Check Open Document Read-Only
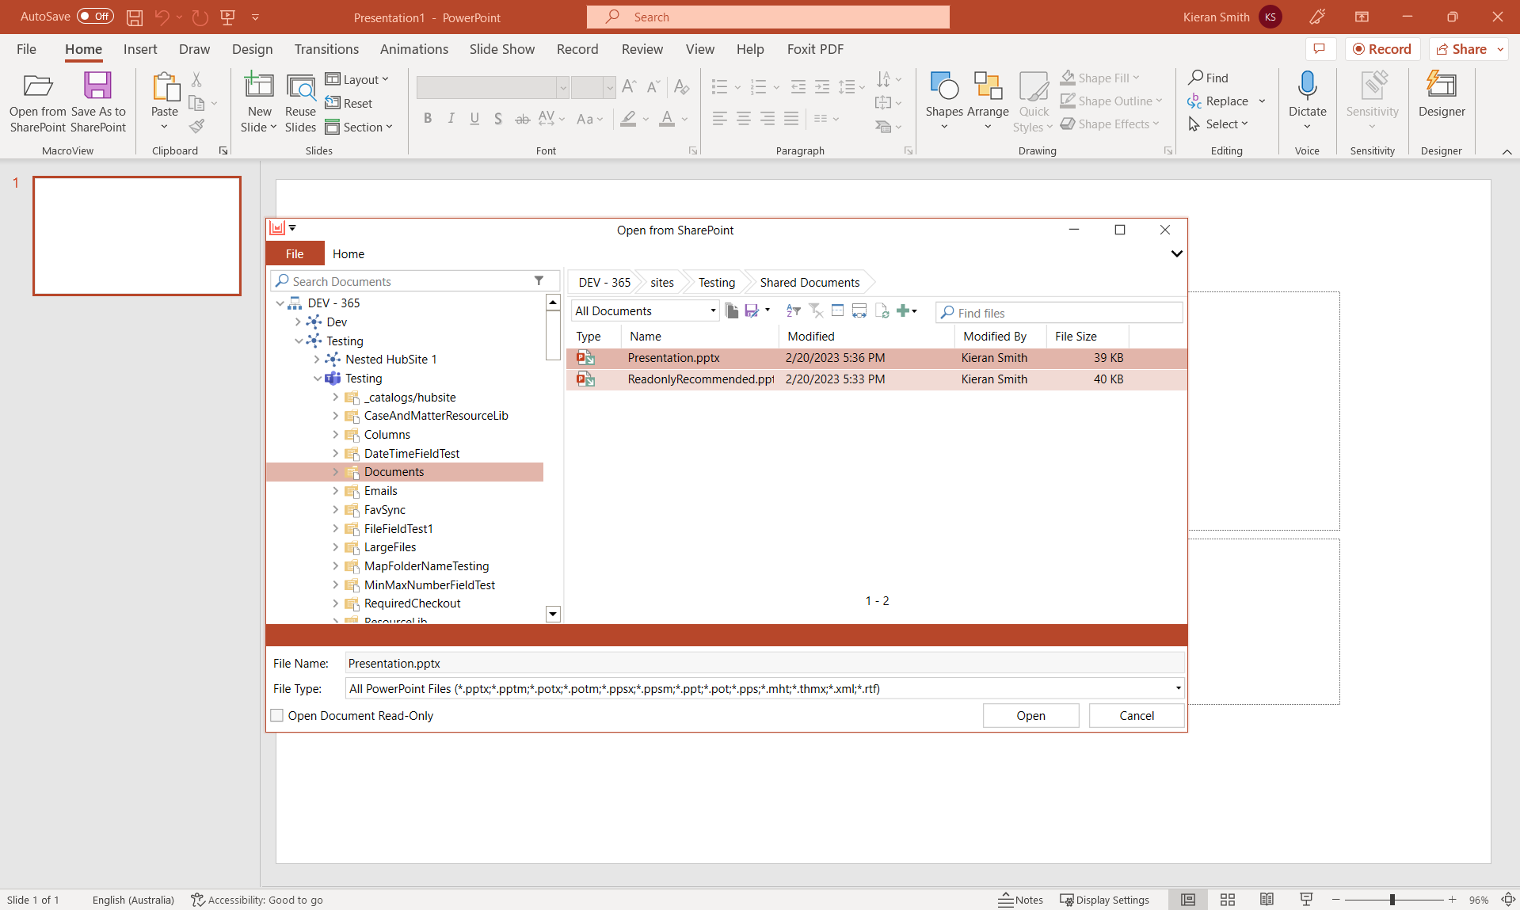 [x=276, y=715]
